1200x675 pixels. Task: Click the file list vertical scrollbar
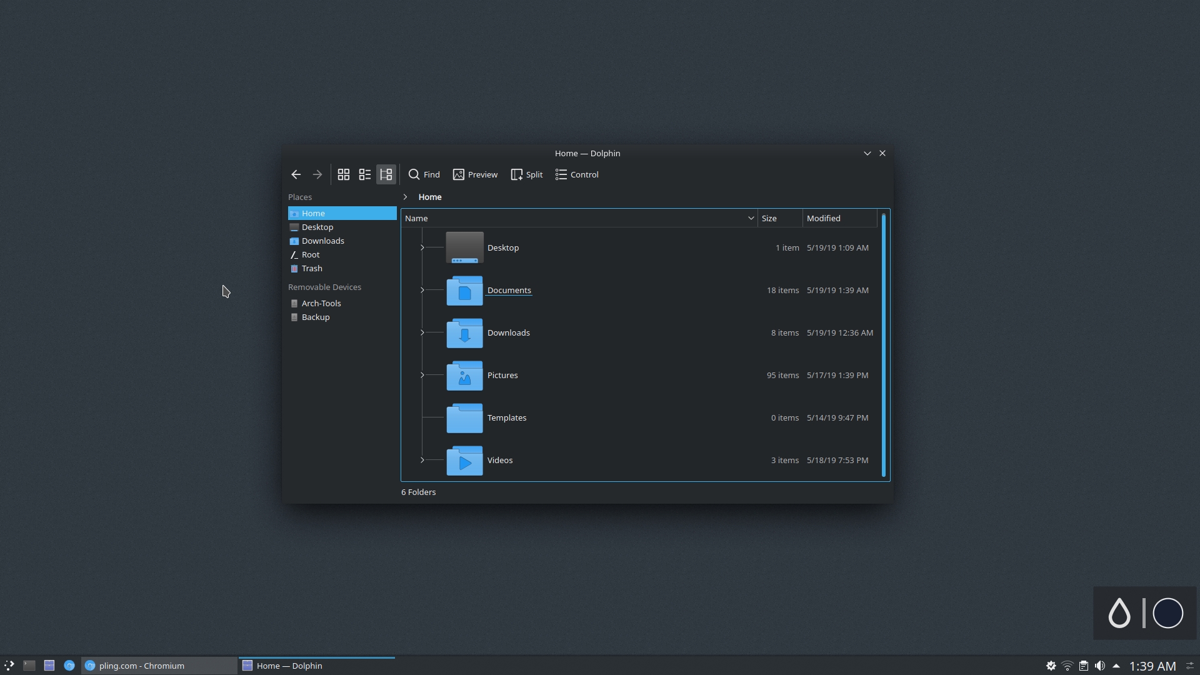[884, 345]
